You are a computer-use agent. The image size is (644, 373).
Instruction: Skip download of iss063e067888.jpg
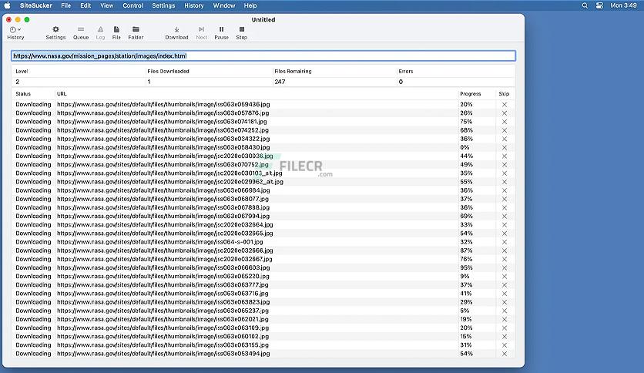(x=505, y=208)
